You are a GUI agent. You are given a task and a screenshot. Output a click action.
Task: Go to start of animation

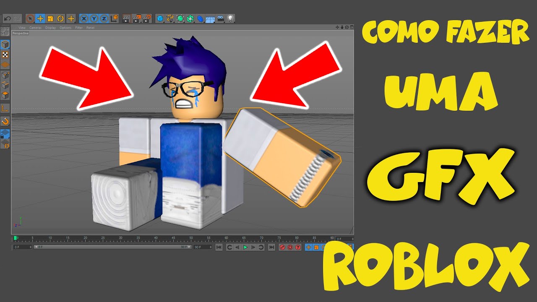219,247
